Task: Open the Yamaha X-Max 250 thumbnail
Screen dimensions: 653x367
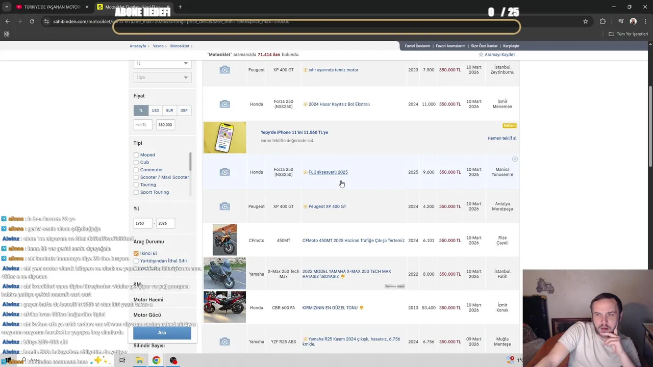Action: pos(224,273)
